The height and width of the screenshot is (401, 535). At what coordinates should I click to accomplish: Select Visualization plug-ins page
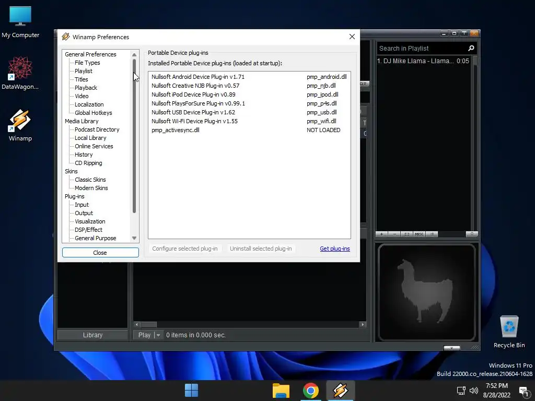pos(90,221)
